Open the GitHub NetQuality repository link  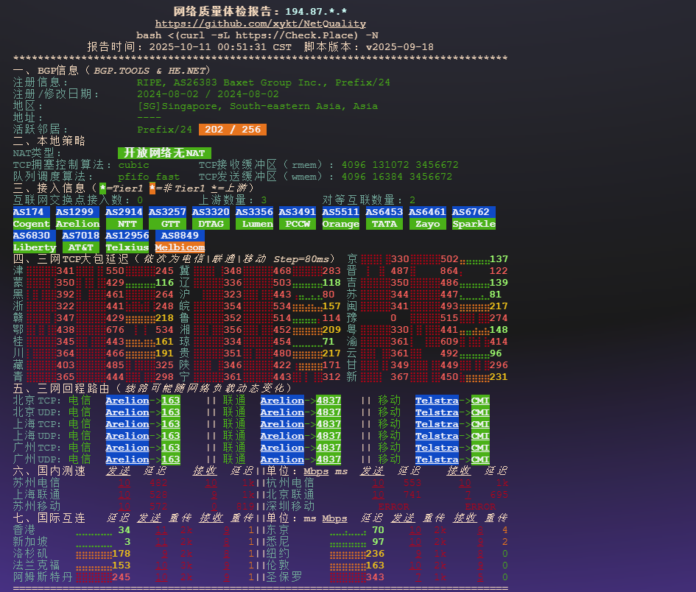260,24
